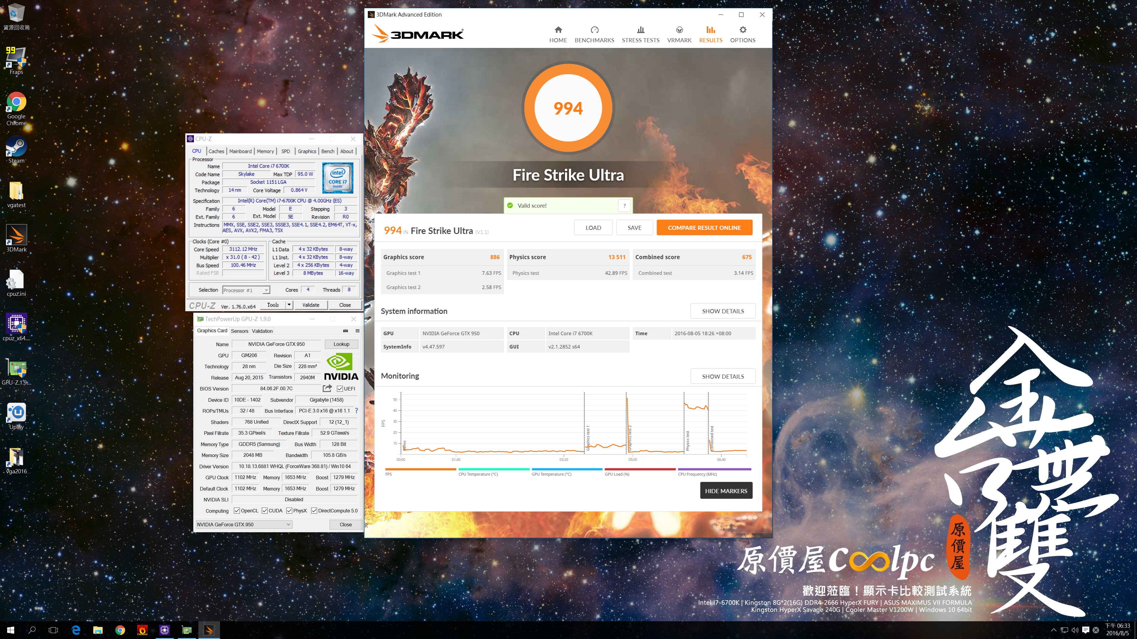
Task: Toggle the CPU Temperature green legend bar
Action: coord(494,469)
